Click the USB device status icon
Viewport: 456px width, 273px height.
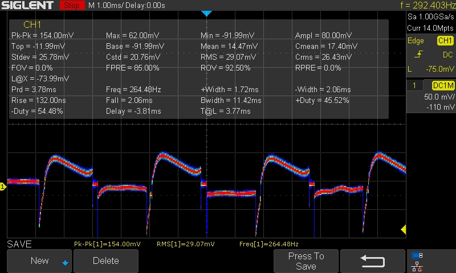(x=417, y=255)
